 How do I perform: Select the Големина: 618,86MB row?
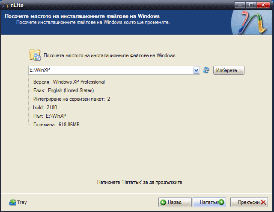click(x=57, y=125)
